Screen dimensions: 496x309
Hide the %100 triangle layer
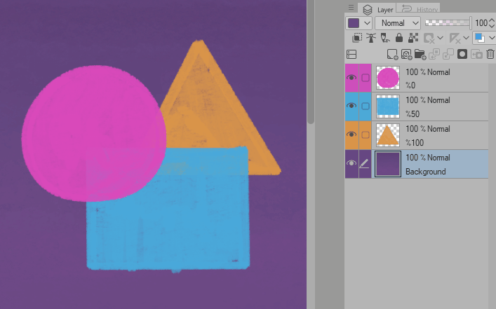point(351,135)
